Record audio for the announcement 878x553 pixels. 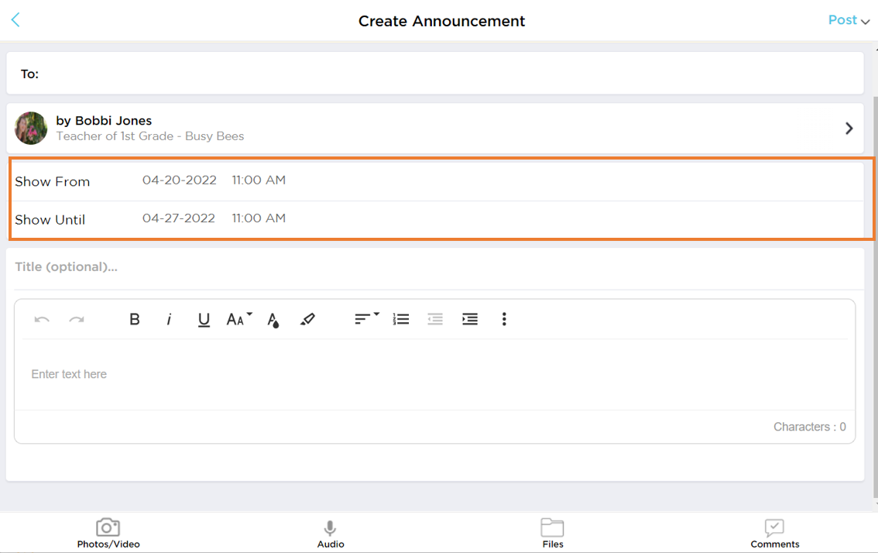[x=330, y=533]
